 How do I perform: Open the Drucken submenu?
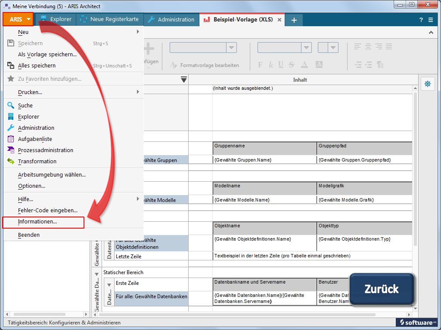[x=73, y=92]
